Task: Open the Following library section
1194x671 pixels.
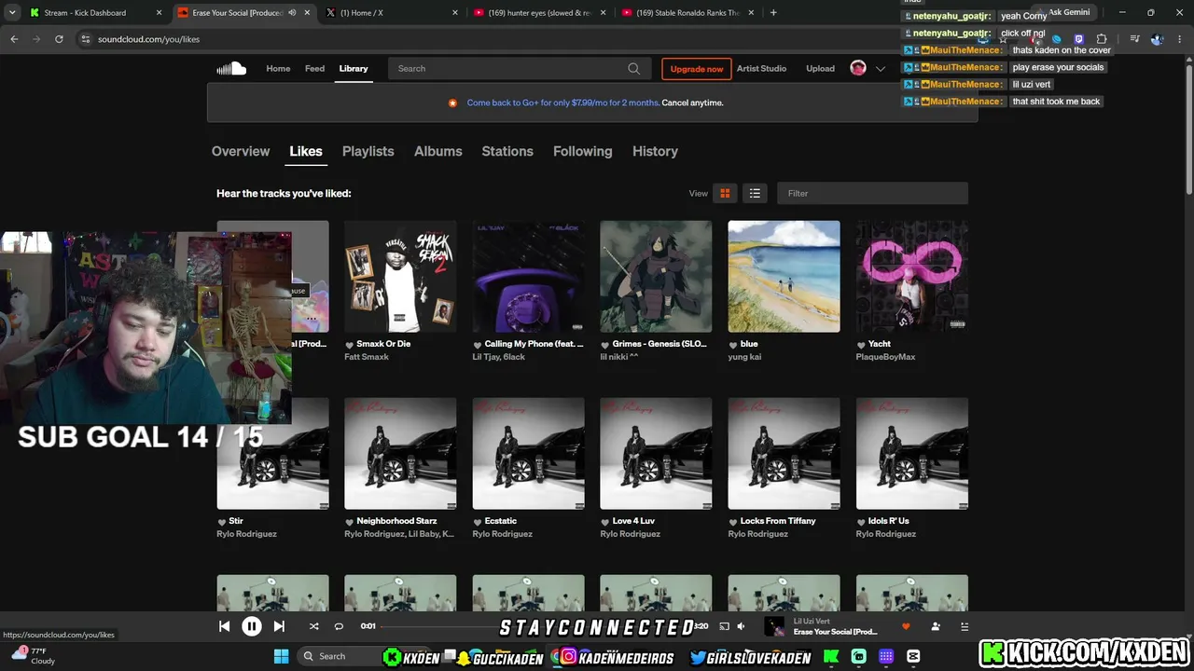Action: click(x=583, y=151)
